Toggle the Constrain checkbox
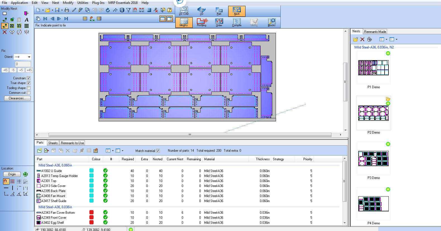Screen dimensions: 441x231 pyautogui.click(x=28, y=78)
